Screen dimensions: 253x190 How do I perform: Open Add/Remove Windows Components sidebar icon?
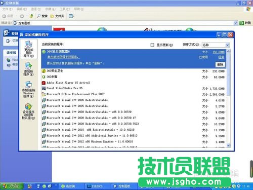tap(28, 90)
